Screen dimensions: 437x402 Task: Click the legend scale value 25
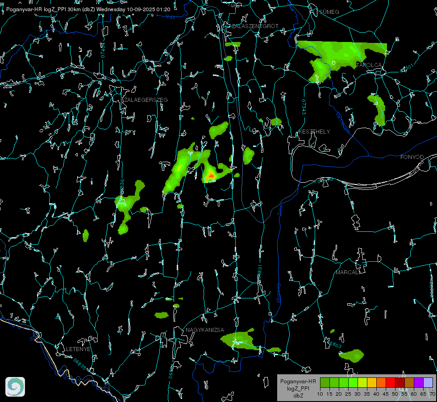348,394
